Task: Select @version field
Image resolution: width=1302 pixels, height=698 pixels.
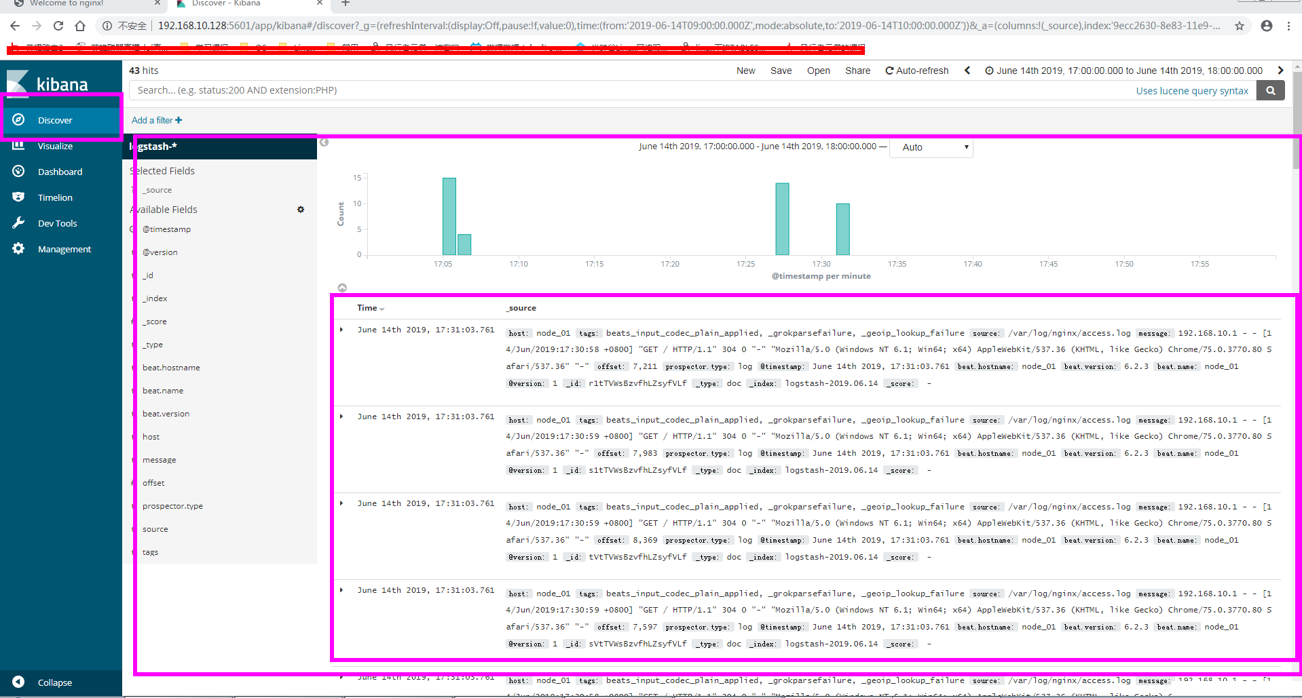Action: pos(160,252)
